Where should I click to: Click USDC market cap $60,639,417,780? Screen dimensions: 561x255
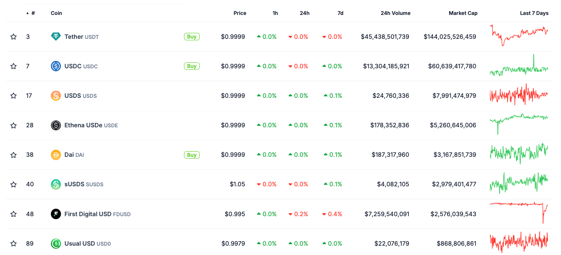452,66
